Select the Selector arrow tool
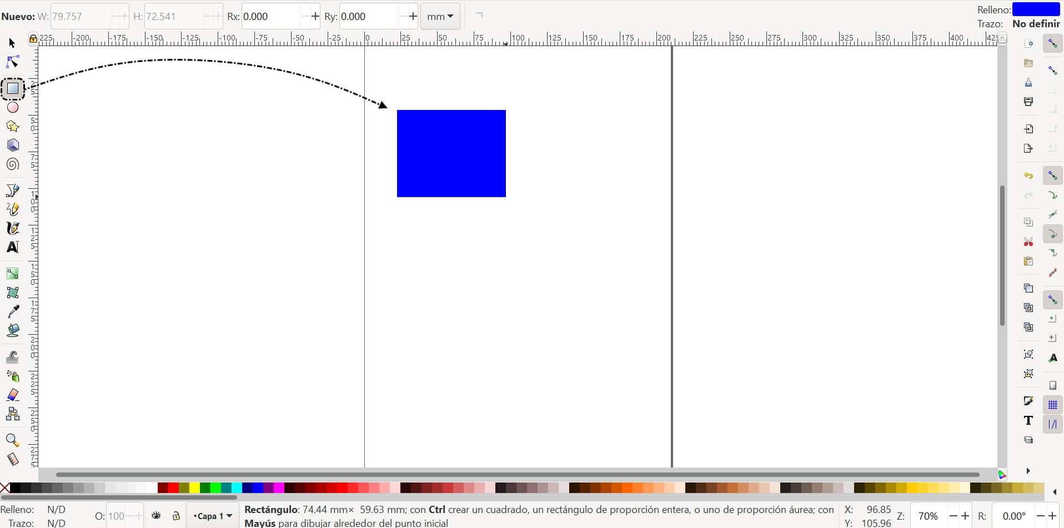The height and width of the screenshot is (528, 1064). [x=12, y=43]
